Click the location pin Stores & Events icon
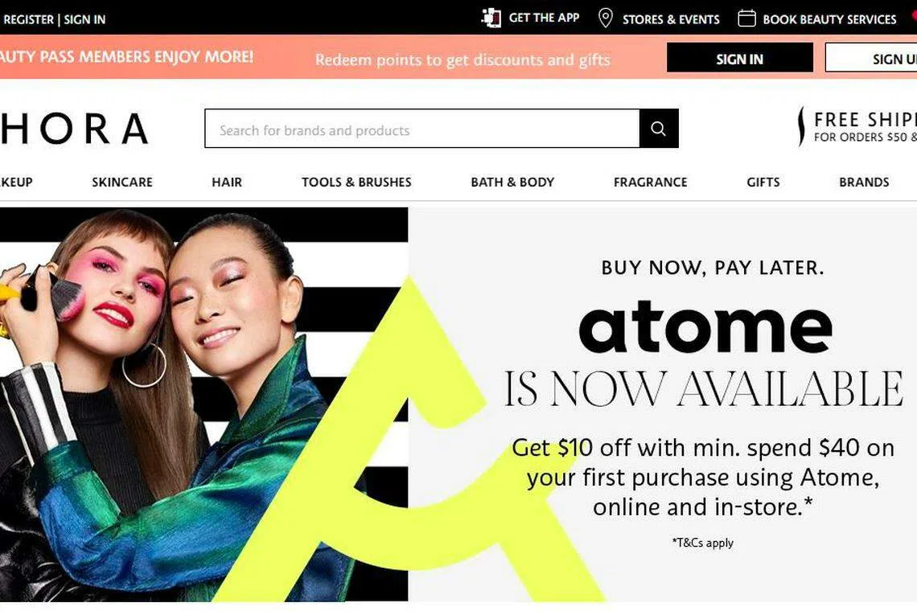The width and height of the screenshot is (917, 611). point(605,18)
